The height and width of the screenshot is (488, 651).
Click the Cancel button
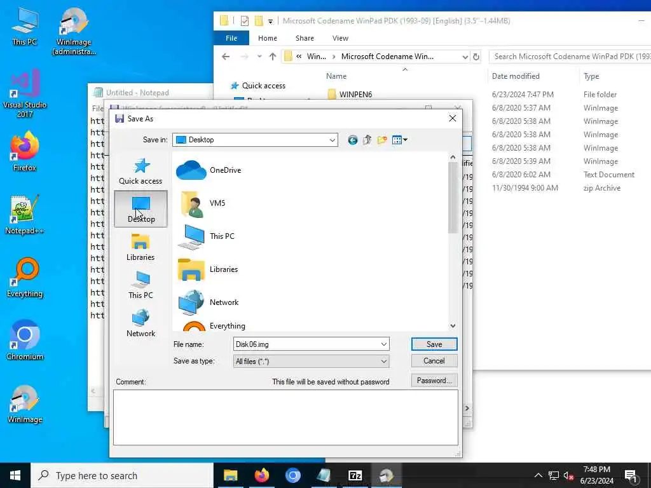tap(434, 361)
